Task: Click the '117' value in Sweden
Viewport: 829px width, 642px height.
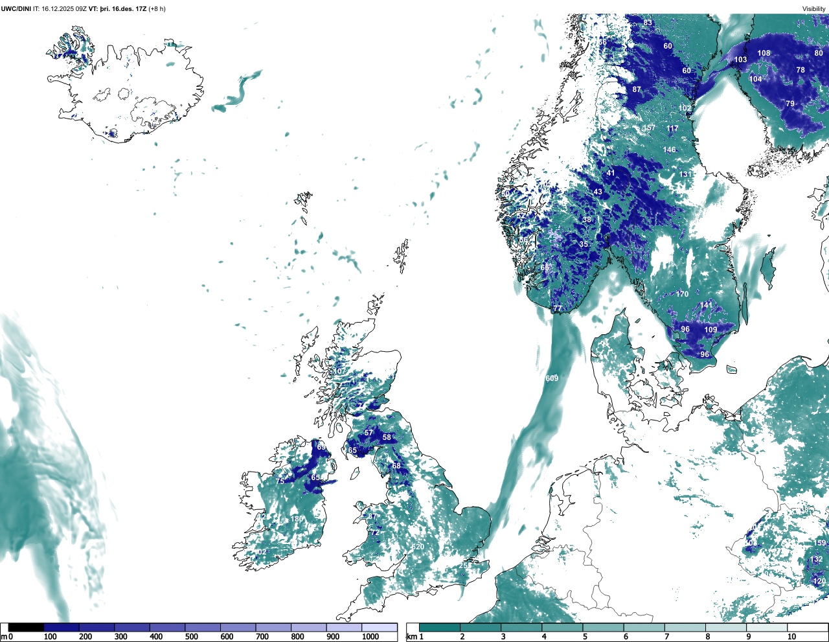Action: click(673, 128)
